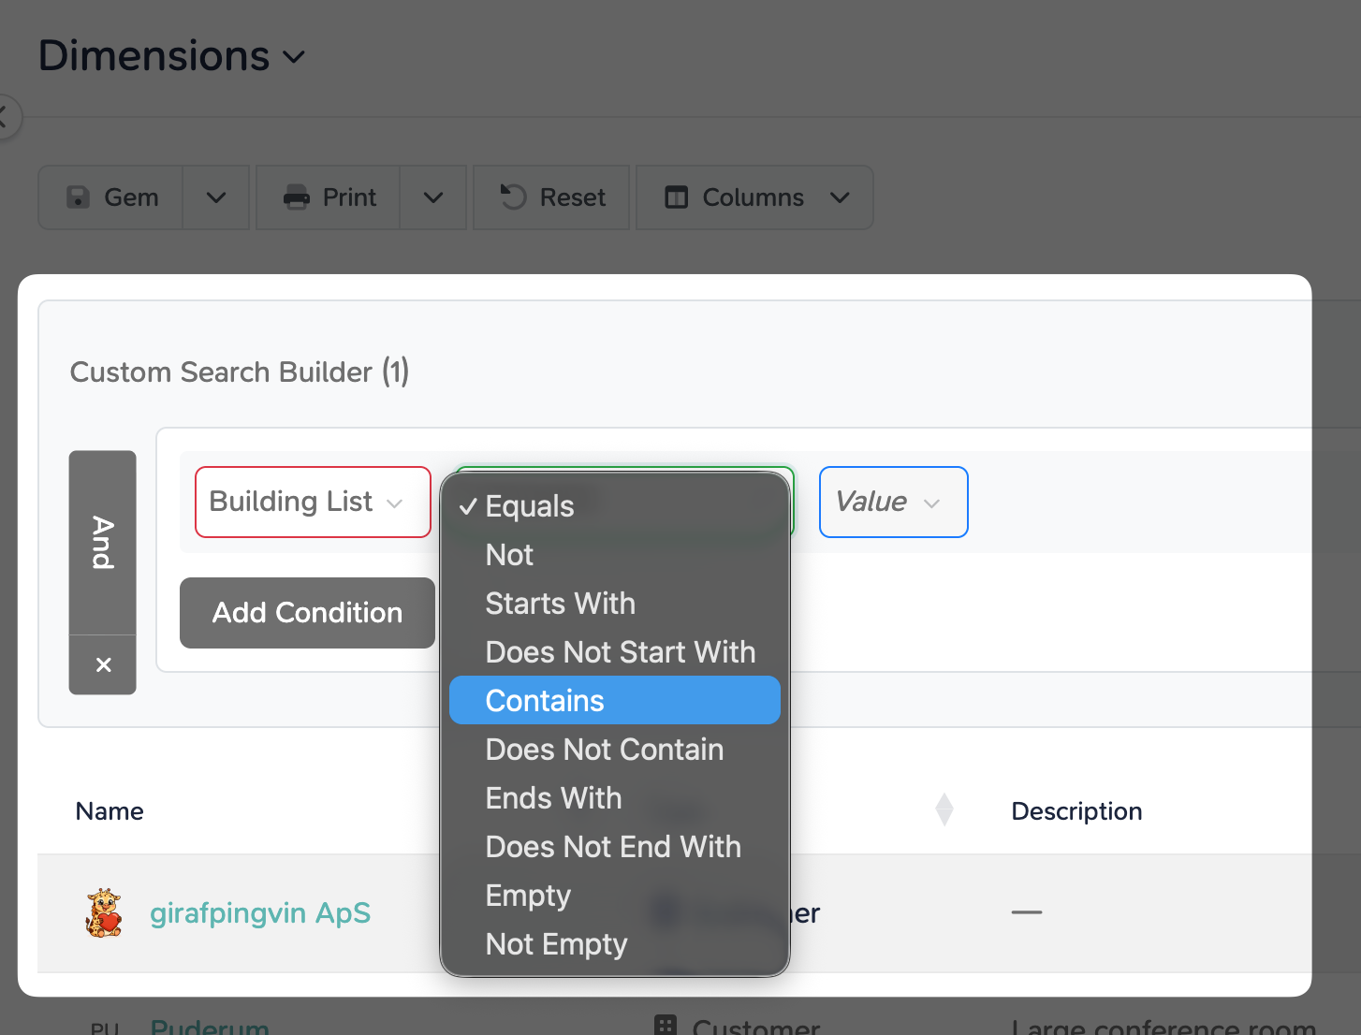
Task: Click the Reset circular arrow icon
Action: [x=513, y=197]
